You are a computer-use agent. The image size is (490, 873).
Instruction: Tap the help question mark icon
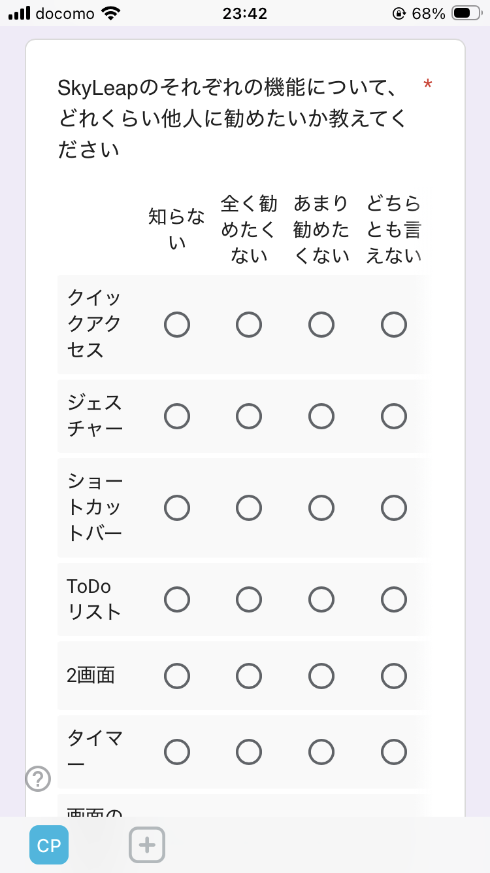(x=38, y=779)
